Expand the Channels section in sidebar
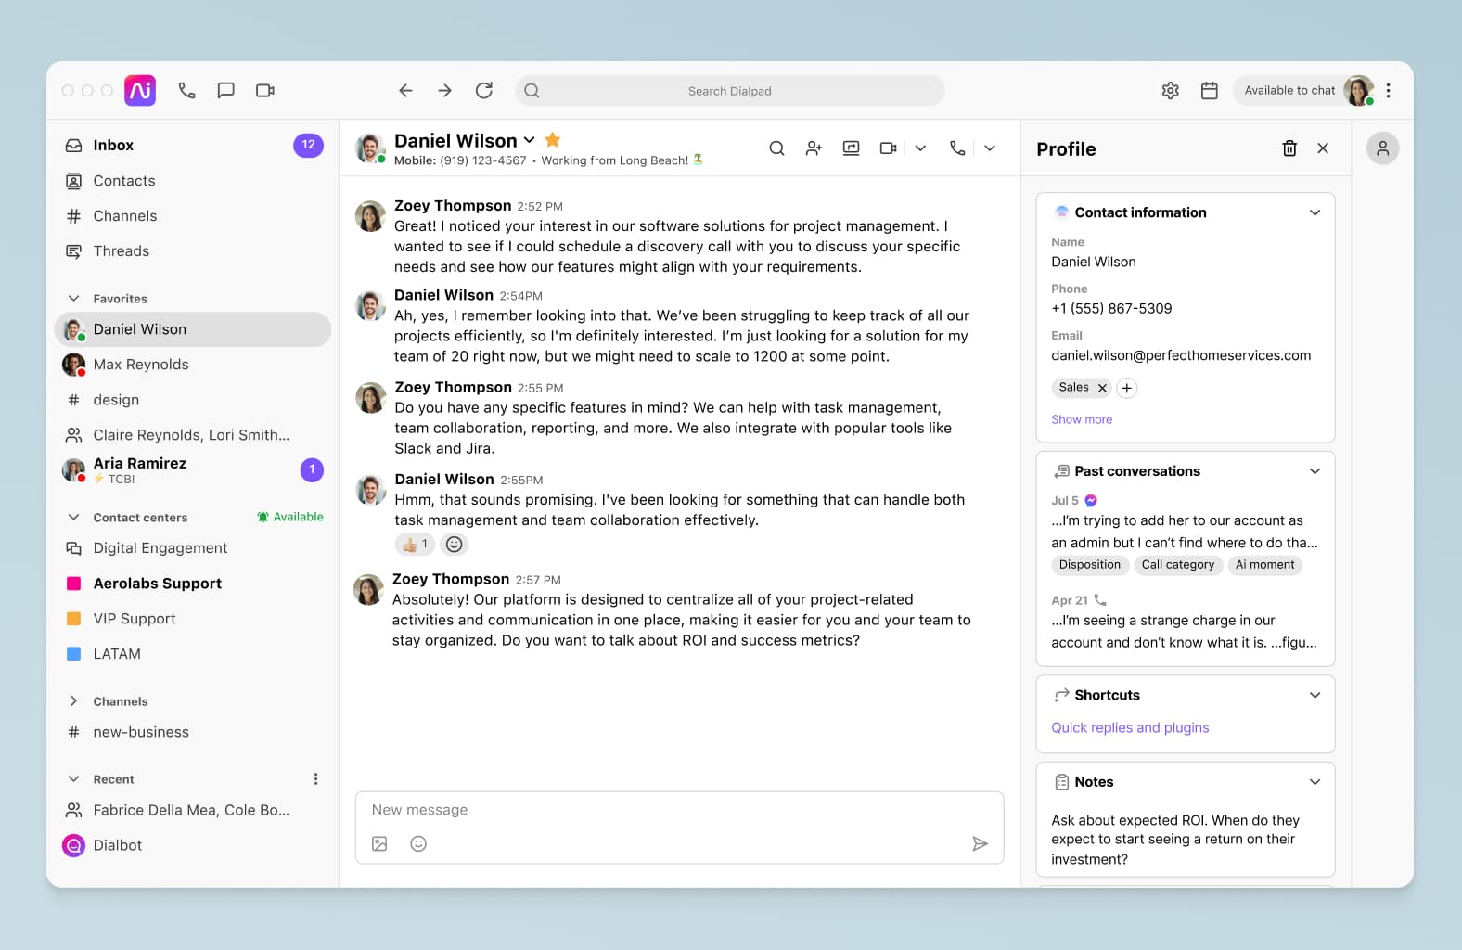The width and height of the screenshot is (1462, 950). pyautogui.click(x=74, y=701)
